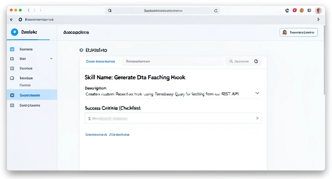The width and height of the screenshot is (332, 179).
Task: Click the user button with avatar at top right
Action: (x=298, y=32)
